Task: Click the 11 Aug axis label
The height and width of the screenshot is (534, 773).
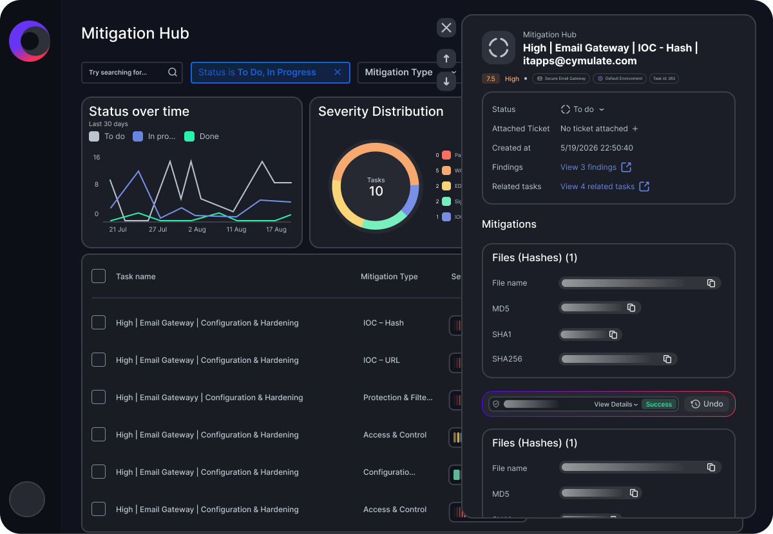Action: 236,230
